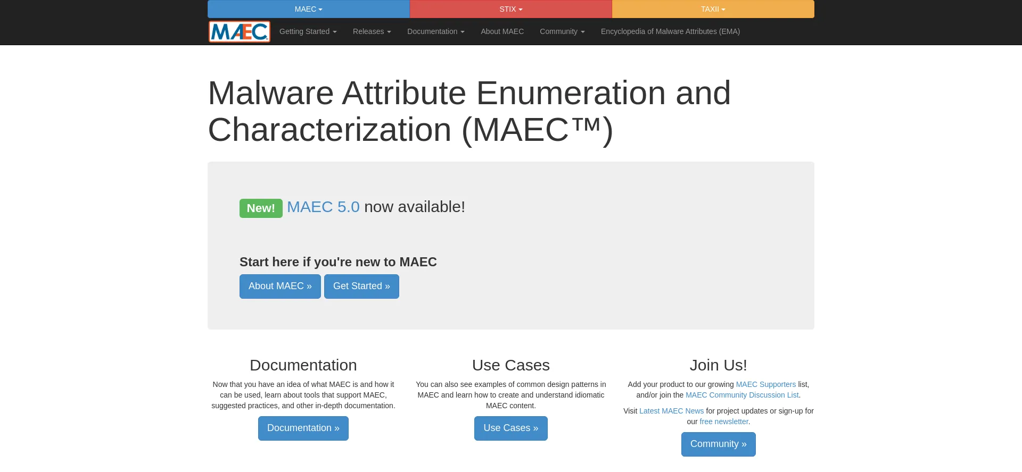
Task: Open the Latest MAEC News link
Action: pyautogui.click(x=671, y=411)
